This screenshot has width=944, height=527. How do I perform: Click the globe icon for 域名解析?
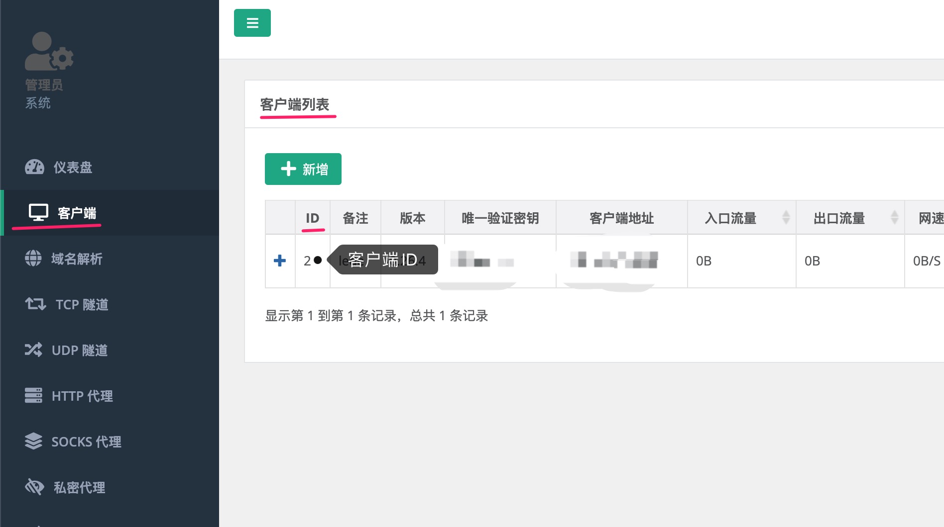tap(33, 259)
